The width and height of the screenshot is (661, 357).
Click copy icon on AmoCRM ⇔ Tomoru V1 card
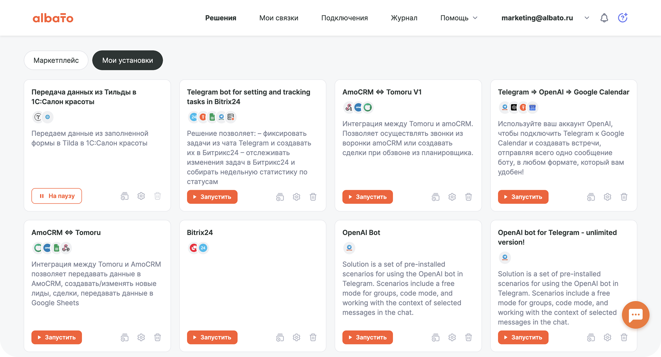(x=435, y=197)
